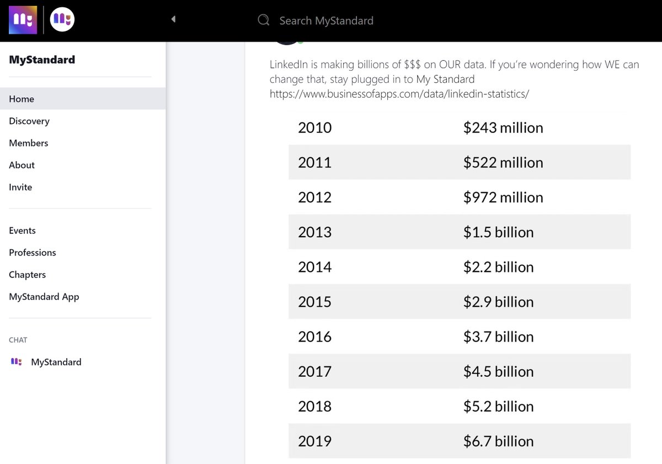Screen dimensions: 662x464
Task: Click the 2017 year cell
Action: (315, 371)
